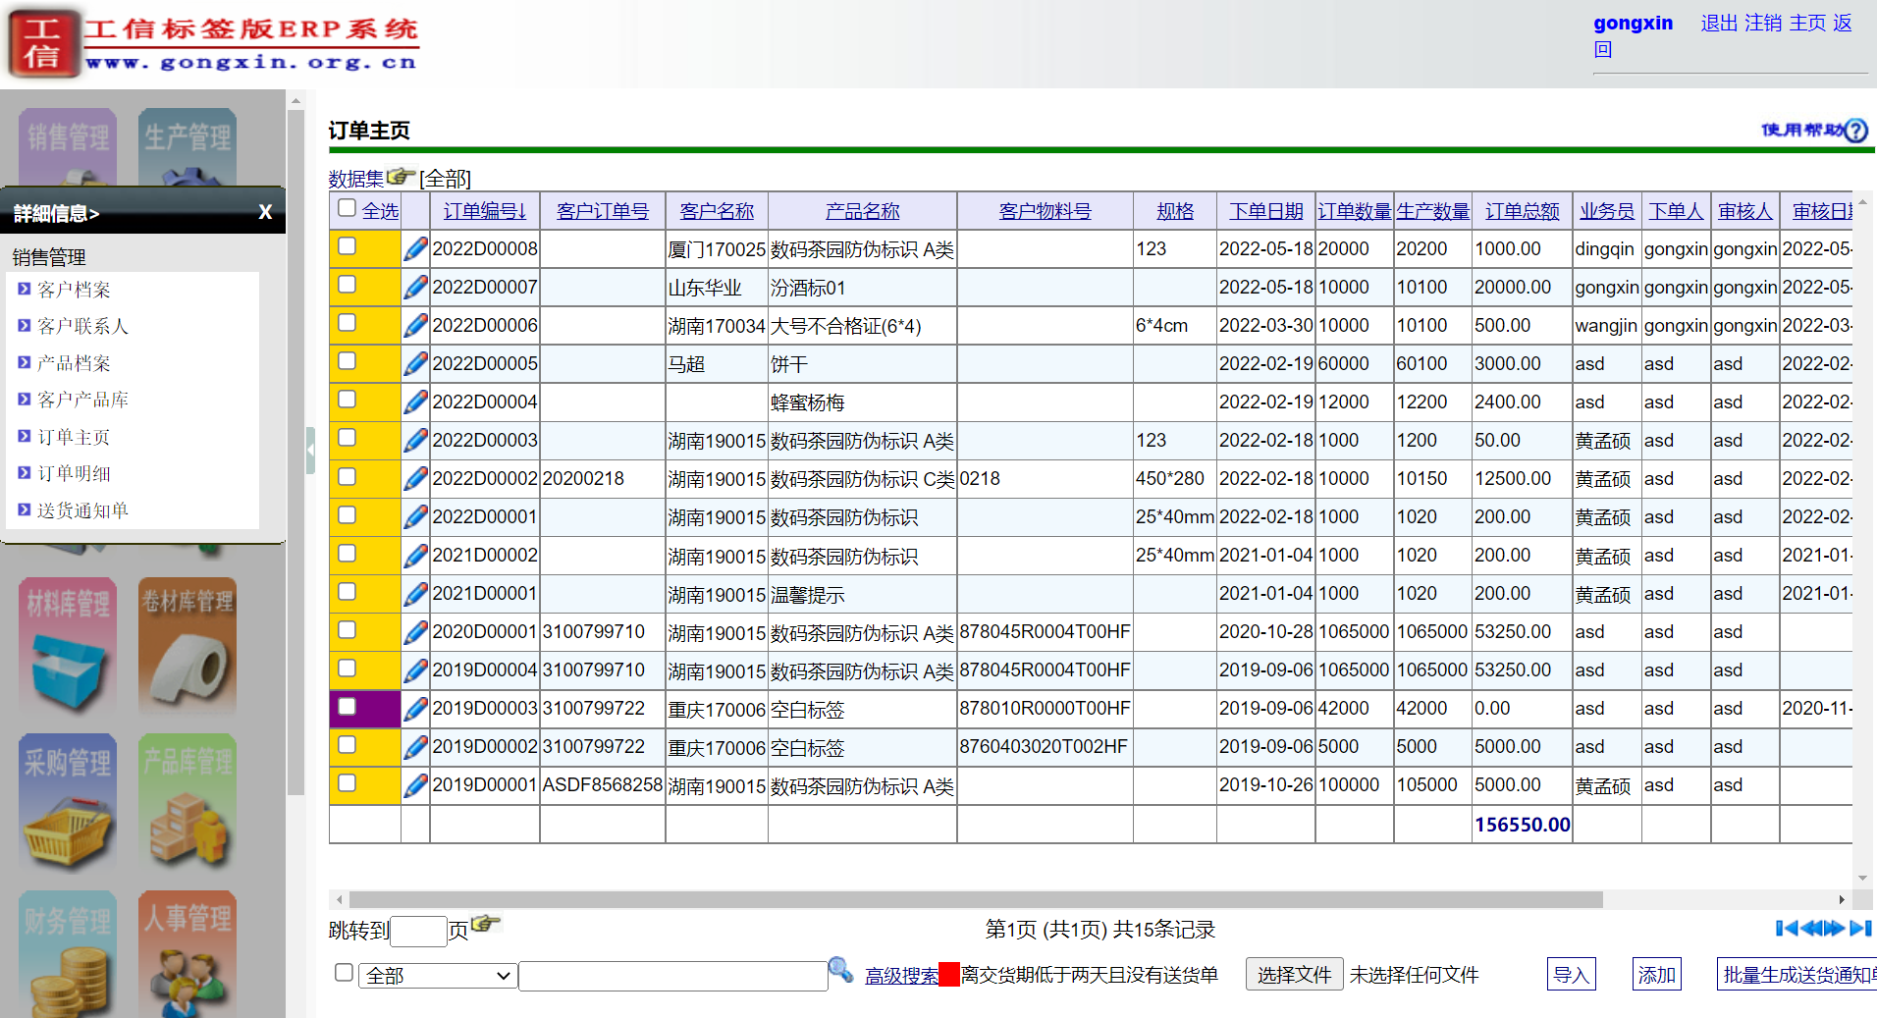Viewport: 1877px width, 1018px height.
Task: Edit order 2022D00008 via its pencil icon
Action: (x=415, y=248)
